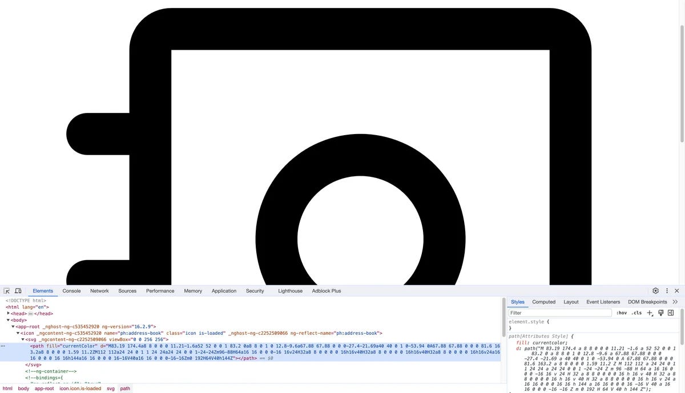Click the element.style rule
The height and width of the screenshot is (393, 685).
529,322
